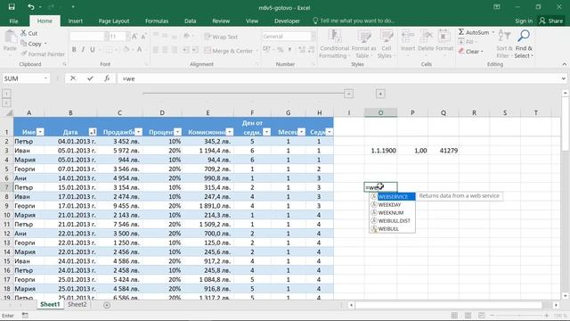Switch to the Page Layout tab

(114, 21)
